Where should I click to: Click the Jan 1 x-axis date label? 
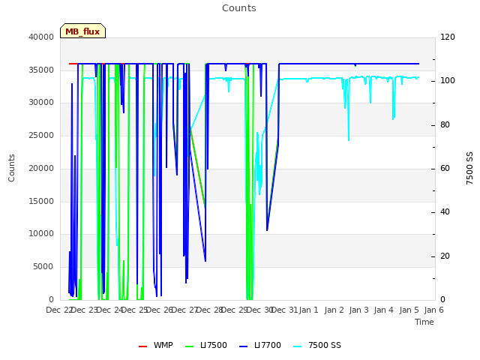[x=308, y=310]
